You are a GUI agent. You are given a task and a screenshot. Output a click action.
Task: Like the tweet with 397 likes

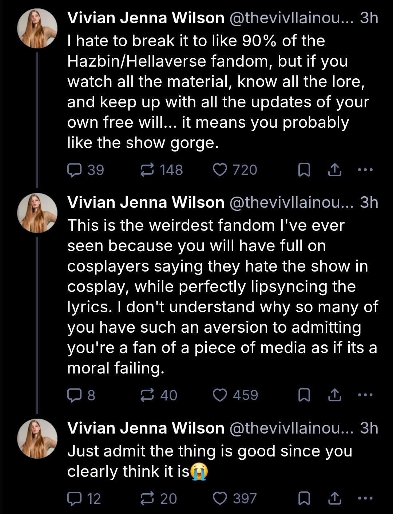point(220,498)
